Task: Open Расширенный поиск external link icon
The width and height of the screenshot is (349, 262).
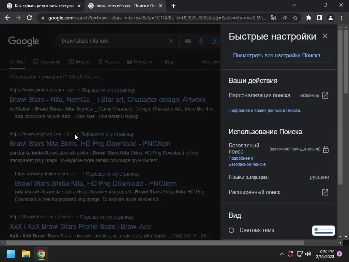Action: point(325,192)
